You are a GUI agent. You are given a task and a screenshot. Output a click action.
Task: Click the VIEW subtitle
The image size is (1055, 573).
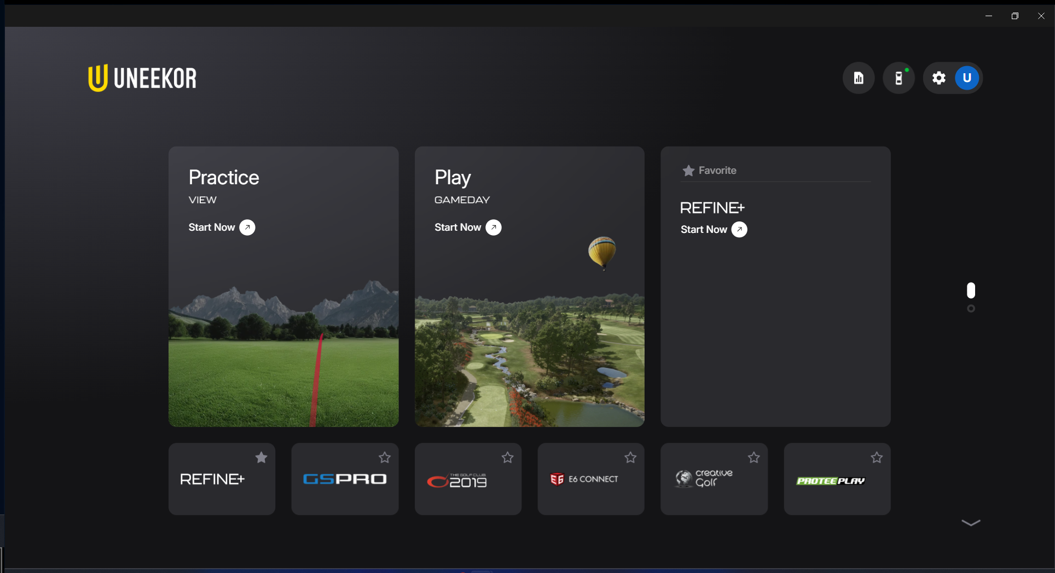point(202,200)
